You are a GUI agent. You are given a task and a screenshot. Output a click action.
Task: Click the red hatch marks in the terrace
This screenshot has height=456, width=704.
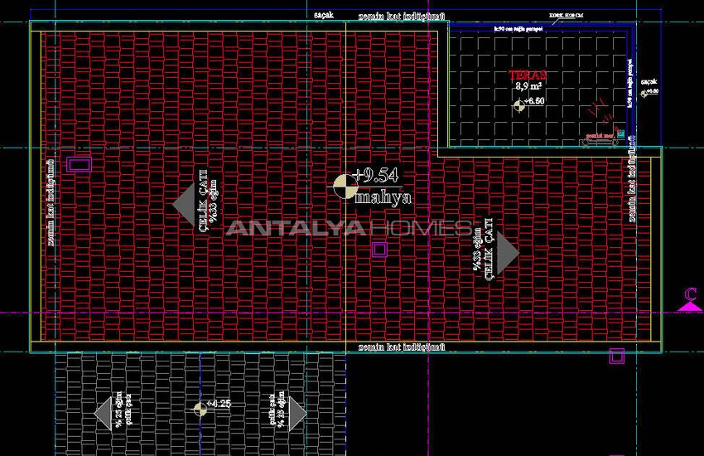[x=601, y=111]
